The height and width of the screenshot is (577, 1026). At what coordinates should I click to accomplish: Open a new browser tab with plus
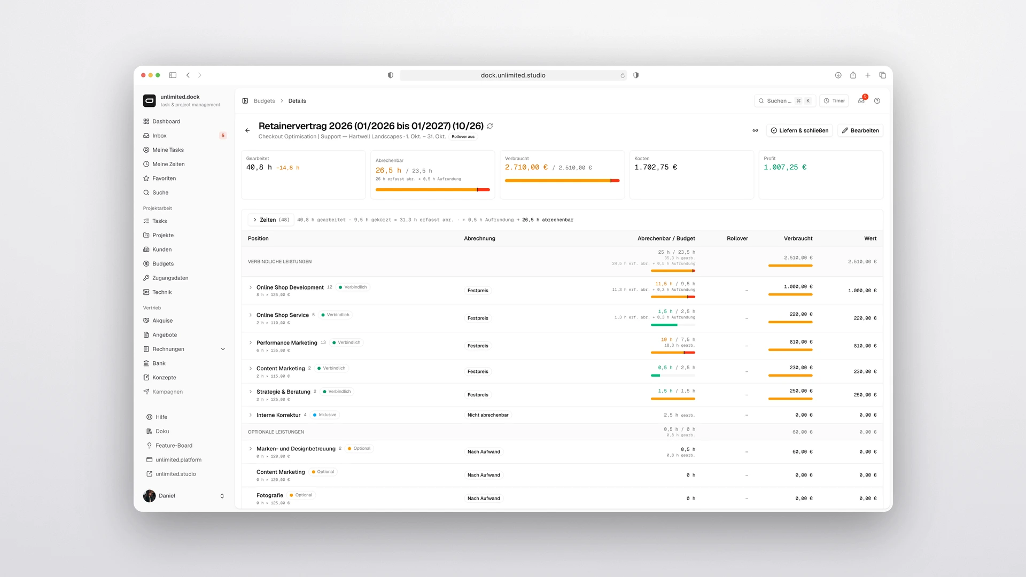(x=868, y=75)
